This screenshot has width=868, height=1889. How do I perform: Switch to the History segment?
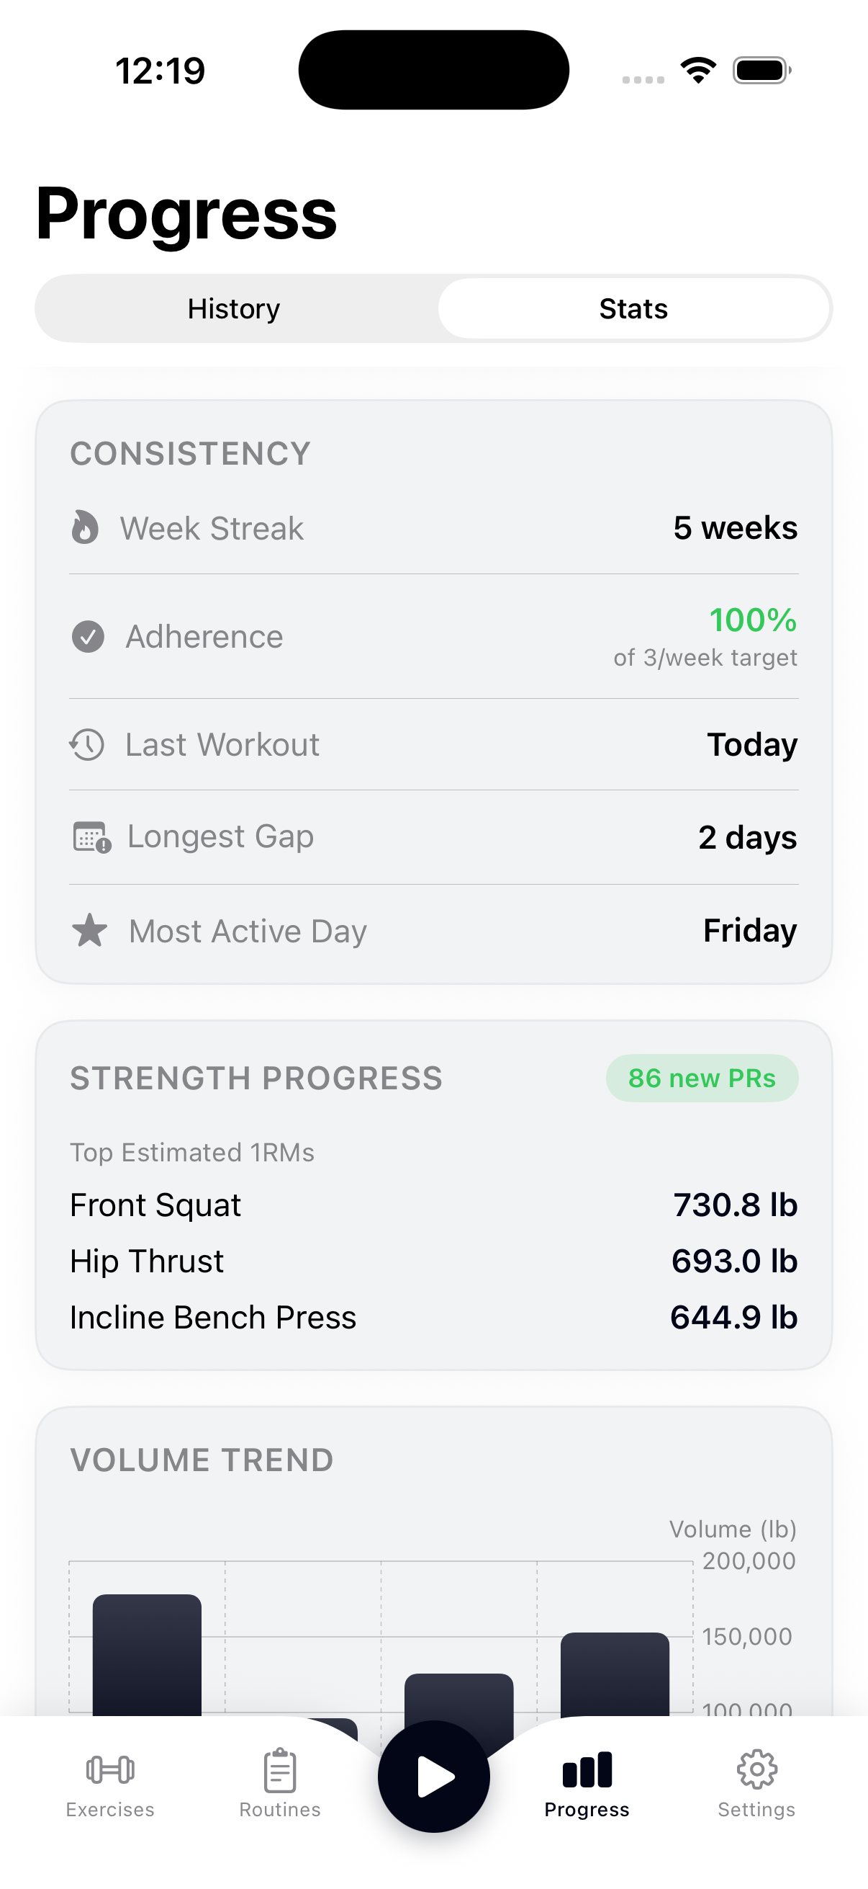(234, 309)
